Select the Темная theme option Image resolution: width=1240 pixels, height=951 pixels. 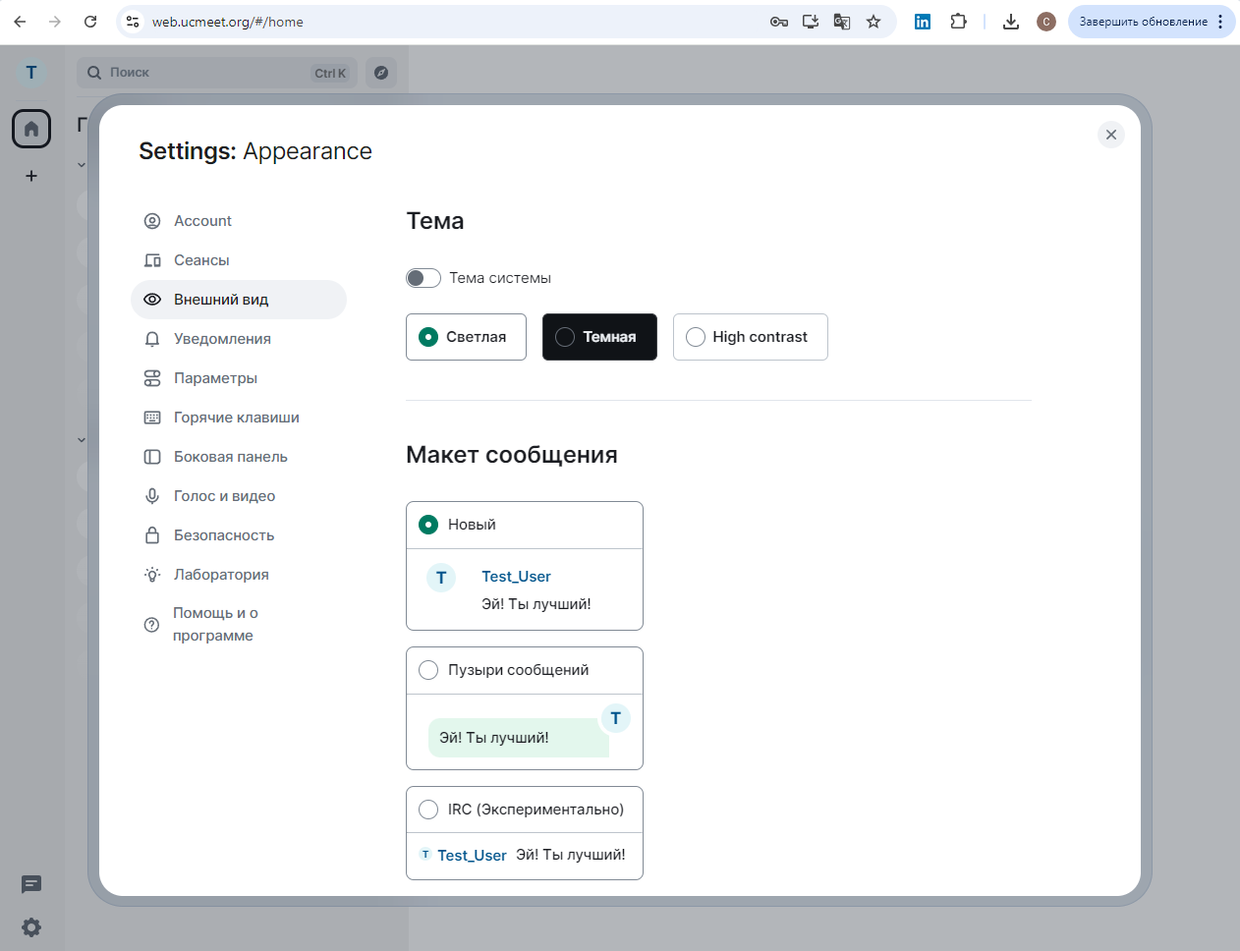[x=599, y=337]
